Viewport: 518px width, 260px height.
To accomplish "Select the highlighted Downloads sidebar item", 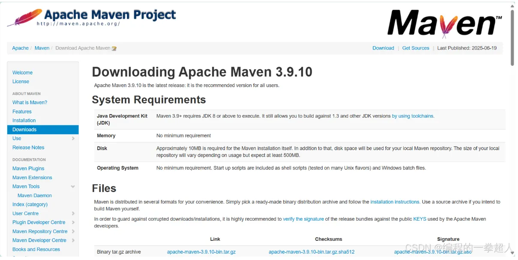I will pyautogui.click(x=43, y=130).
